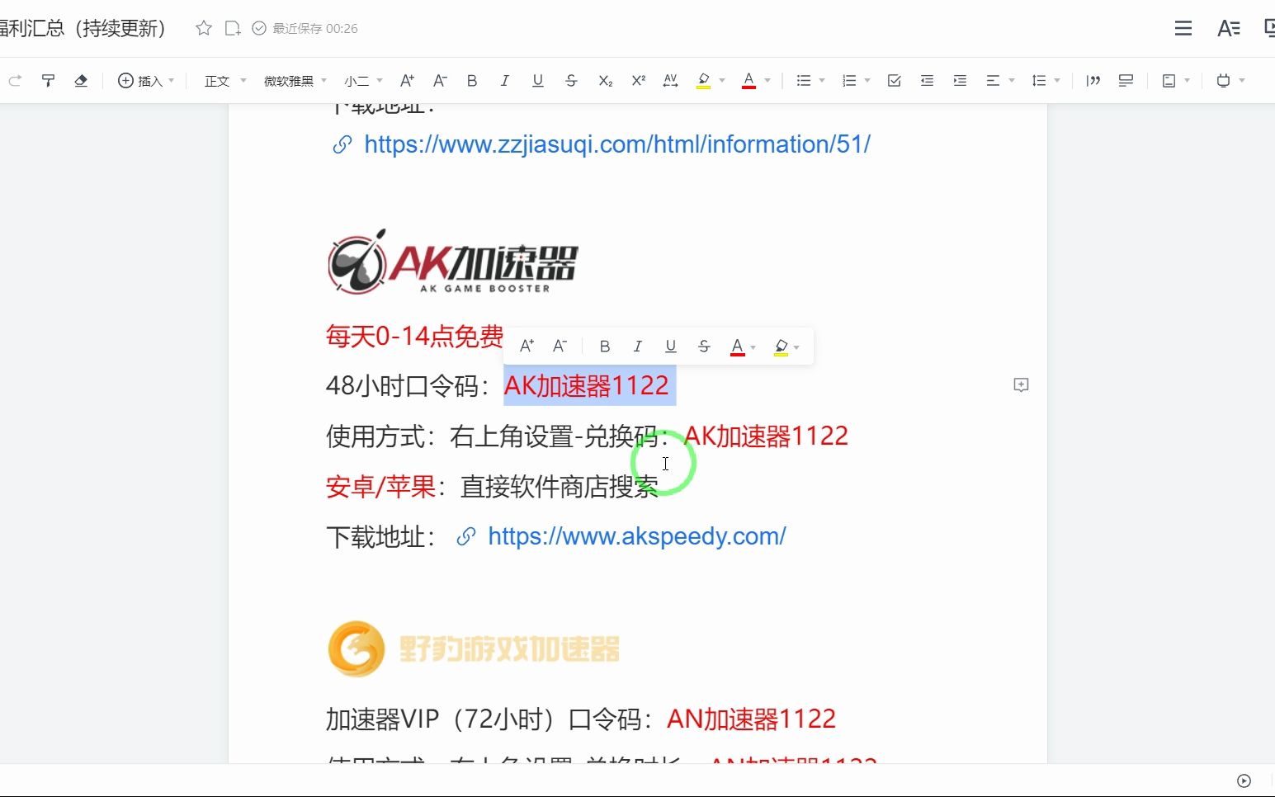1275x797 pixels.
Task: Insert a bulleted list
Action: tap(803, 81)
